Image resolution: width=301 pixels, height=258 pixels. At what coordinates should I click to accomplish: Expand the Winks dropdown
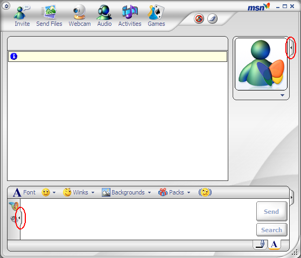click(x=93, y=192)
